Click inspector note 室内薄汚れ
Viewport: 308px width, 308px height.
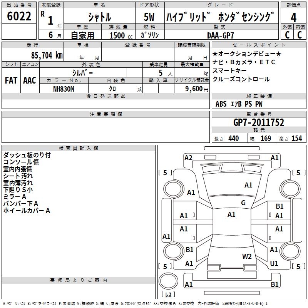pos(18,182)
